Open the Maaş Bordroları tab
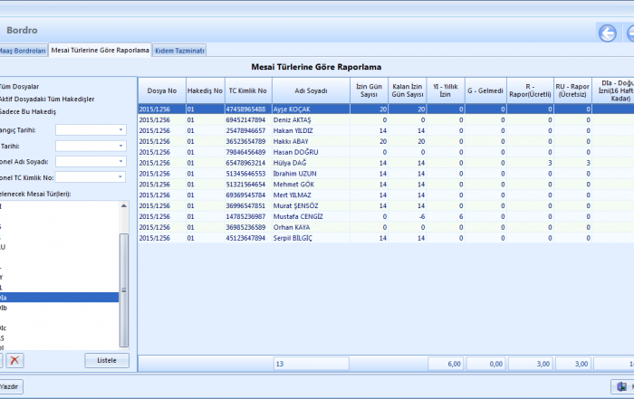 [22, 50]
